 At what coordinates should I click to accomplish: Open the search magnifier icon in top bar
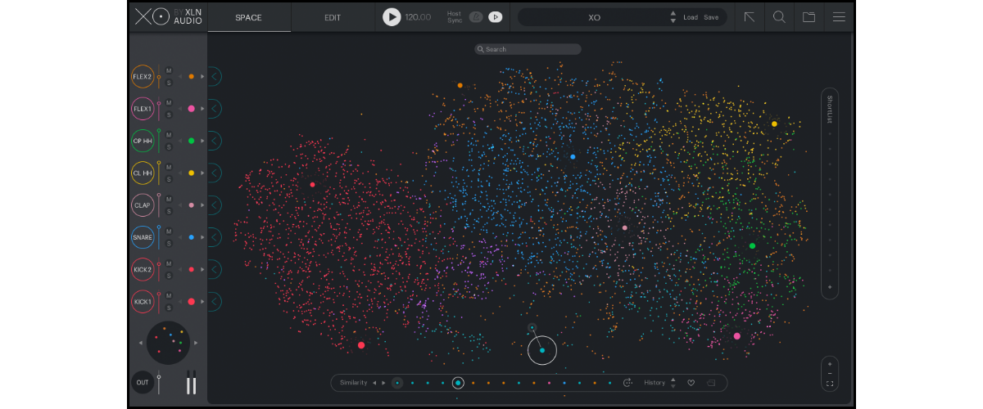point(779,17)
